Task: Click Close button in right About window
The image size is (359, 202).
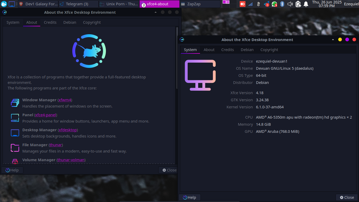Action: [347, 198]
